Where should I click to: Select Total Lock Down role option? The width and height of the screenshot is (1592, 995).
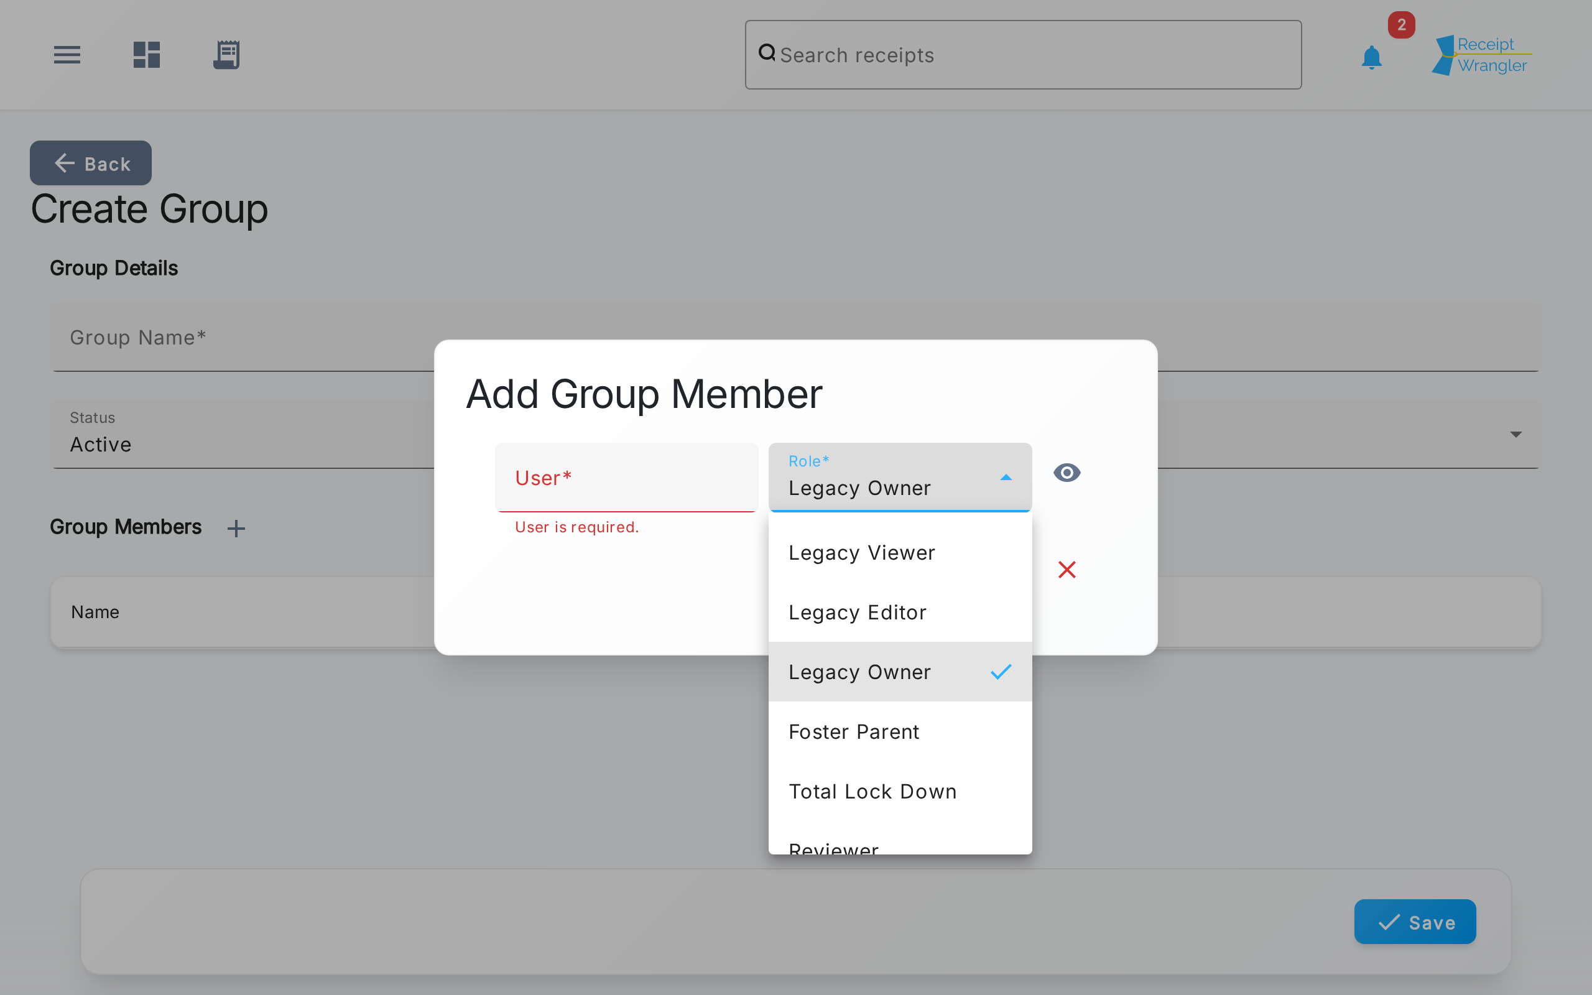point(900,791)
